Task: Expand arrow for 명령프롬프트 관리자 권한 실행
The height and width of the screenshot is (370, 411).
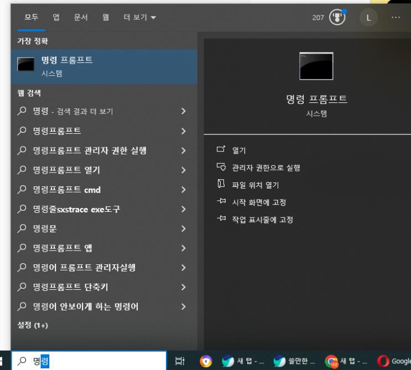Action: coord(184,150)
